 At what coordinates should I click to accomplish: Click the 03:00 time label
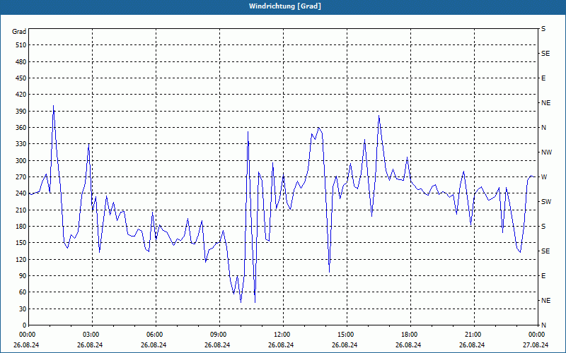click(x=91, y=335)
